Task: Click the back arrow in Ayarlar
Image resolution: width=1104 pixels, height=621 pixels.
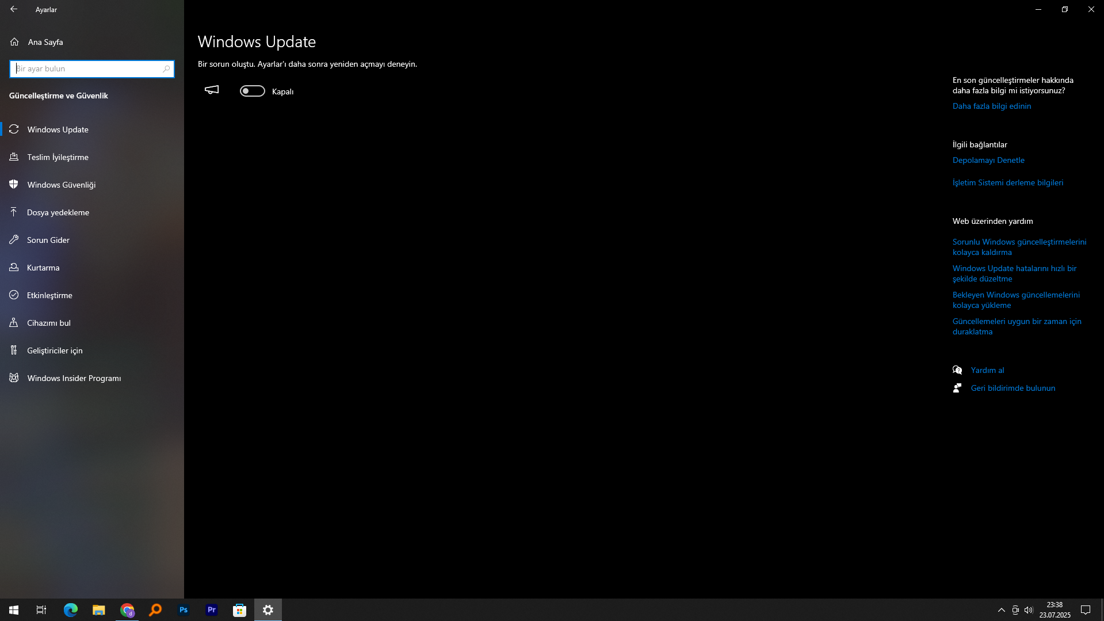Action: point(14,9)
